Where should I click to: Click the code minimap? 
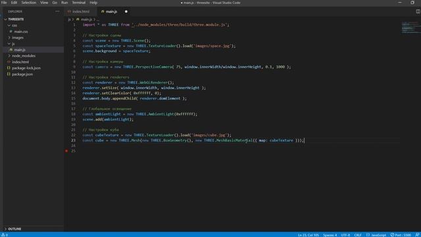(x=410, y=28)
